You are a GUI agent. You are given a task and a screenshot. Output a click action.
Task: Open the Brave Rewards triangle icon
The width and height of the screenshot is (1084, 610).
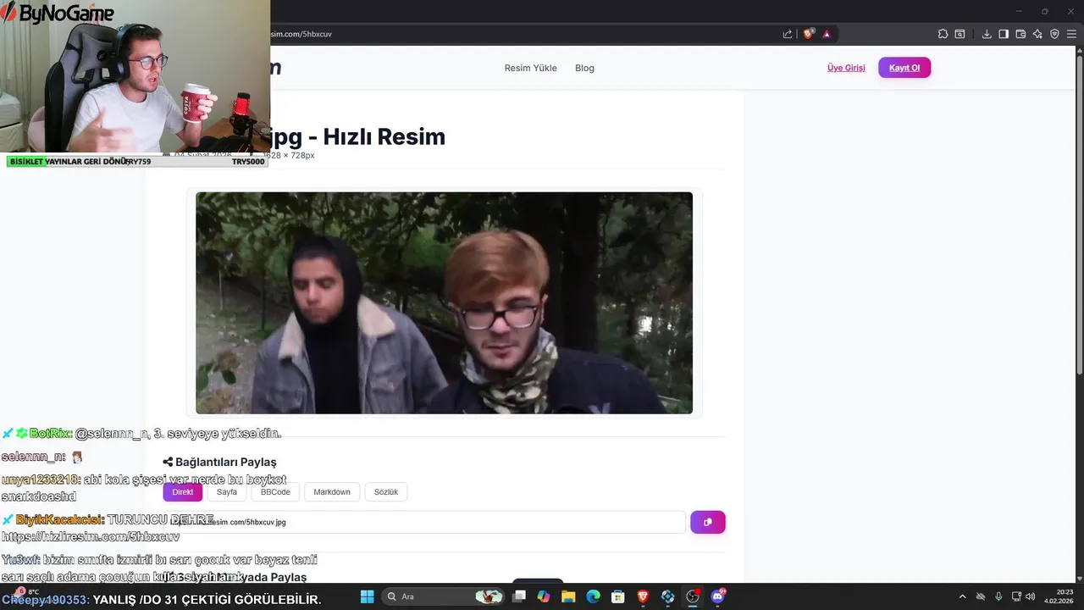pos(827,34)
